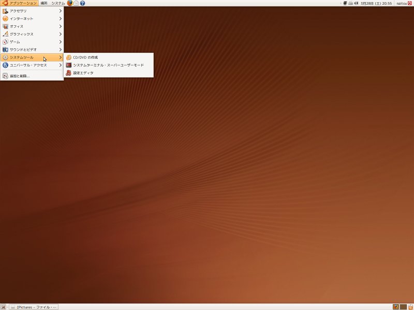Click the naitou user name
414x310 pixels.
click(x=402, y=4)
